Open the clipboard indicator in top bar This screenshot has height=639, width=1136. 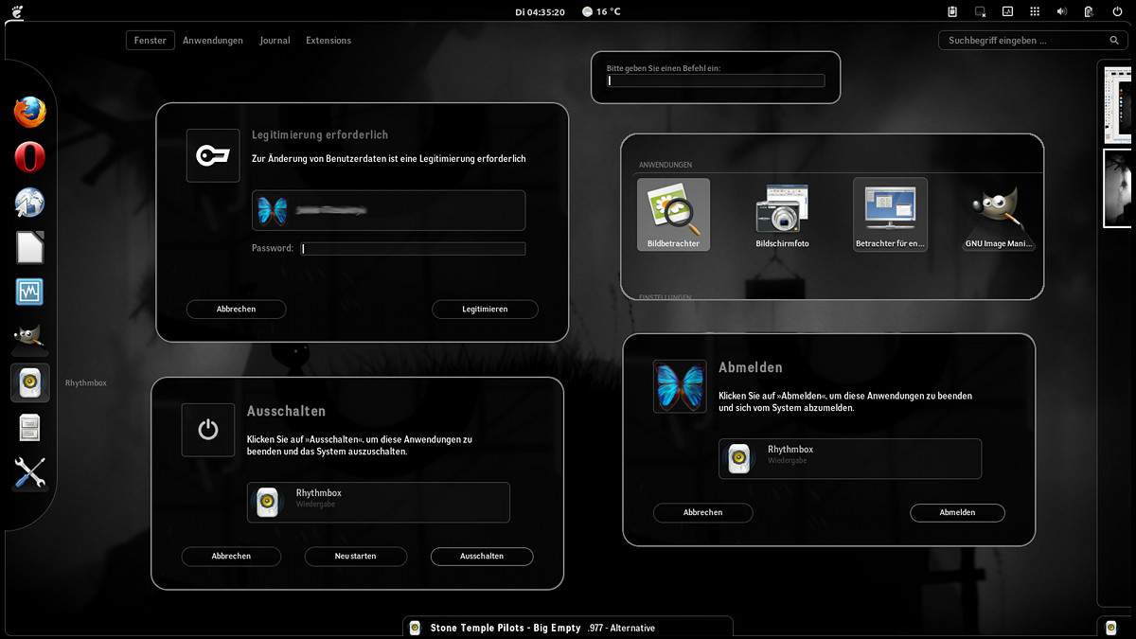[x=952, y=12]
